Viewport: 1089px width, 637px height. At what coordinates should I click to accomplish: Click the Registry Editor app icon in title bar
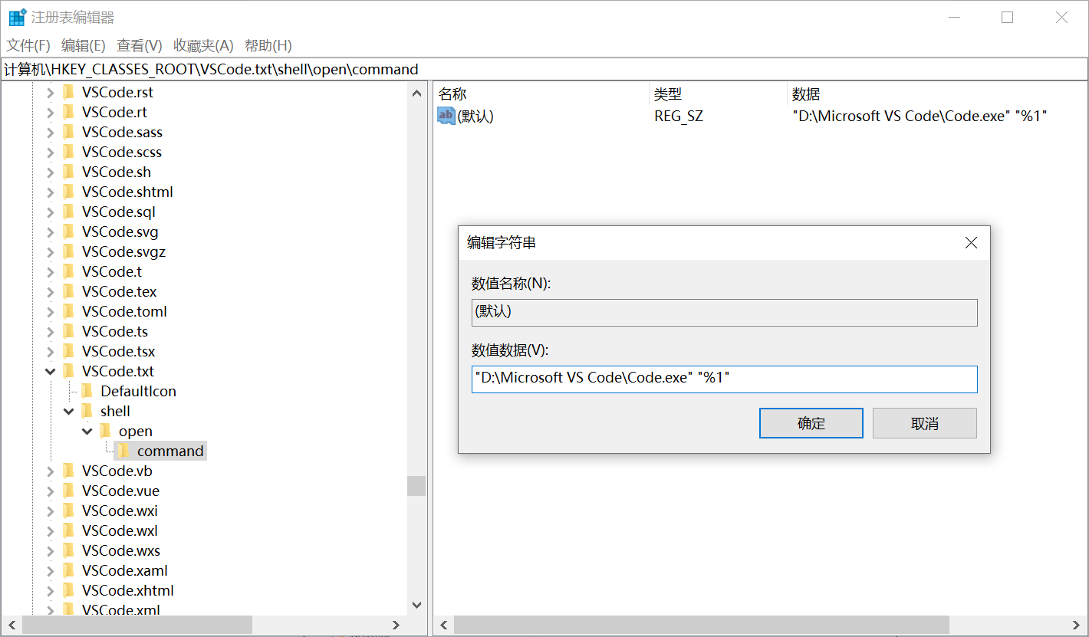(x=16, y=17)
